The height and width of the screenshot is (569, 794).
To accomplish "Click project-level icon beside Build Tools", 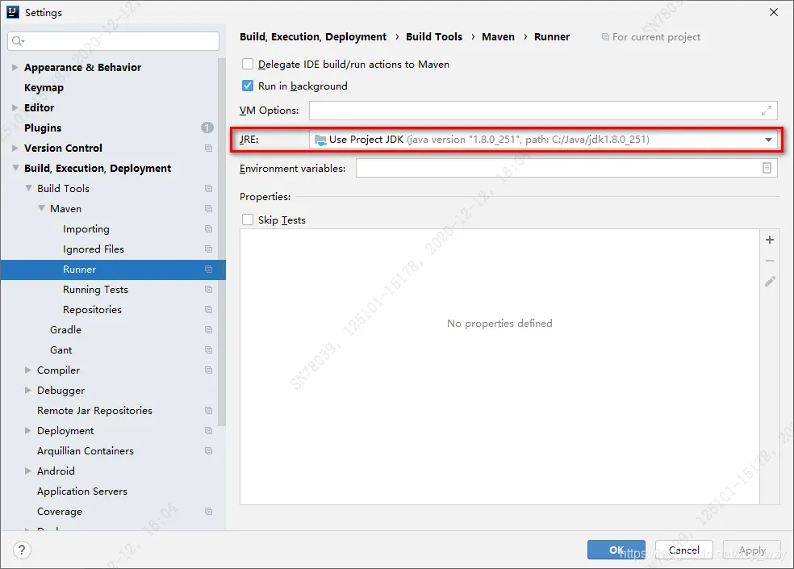I will pyautogui.click(x=208, y=189).
